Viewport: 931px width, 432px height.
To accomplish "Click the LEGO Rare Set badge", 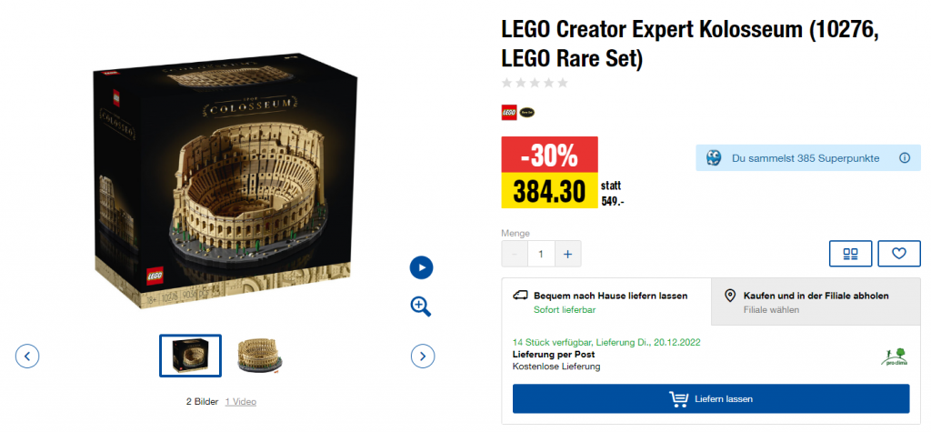I will pyautogui.click(x=526, y=113).
